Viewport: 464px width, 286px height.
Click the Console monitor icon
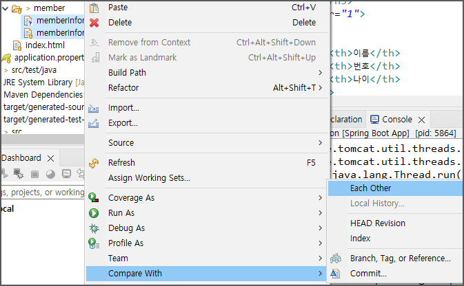coord(374,120)
